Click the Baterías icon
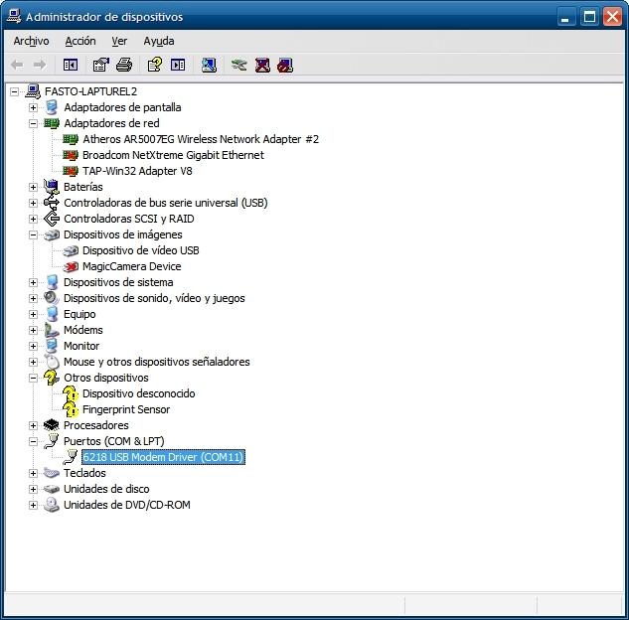 [x=52, y=187]
